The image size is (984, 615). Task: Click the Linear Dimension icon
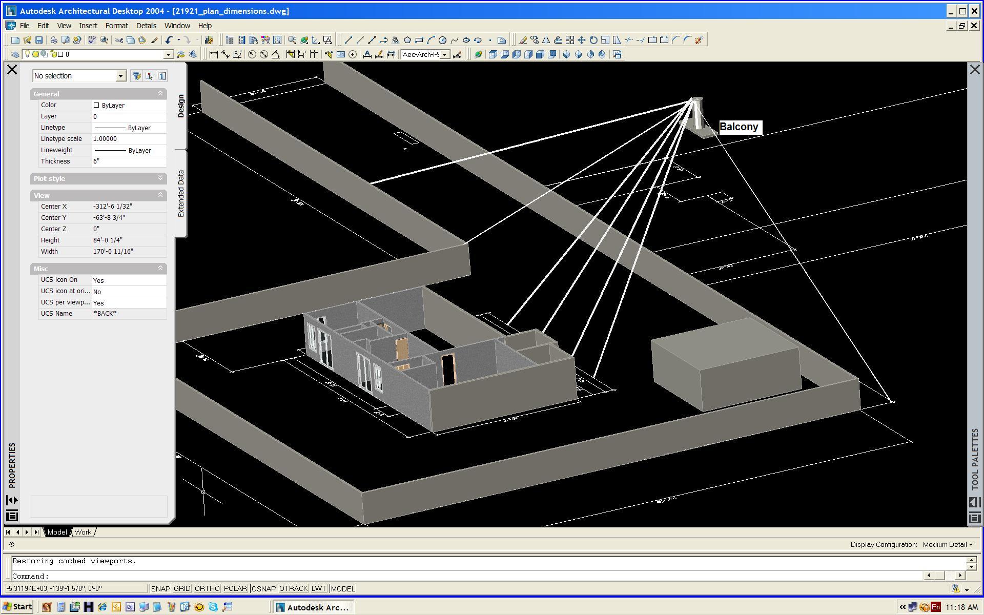[x=214, y=54]
